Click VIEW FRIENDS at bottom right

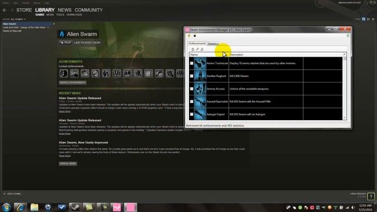pyautogui.click(x=358, y=194)
